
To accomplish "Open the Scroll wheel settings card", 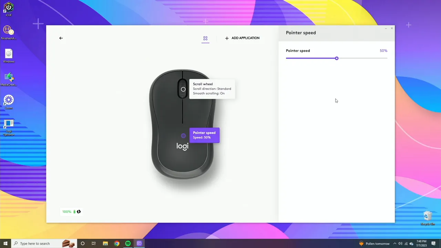I will (x=212, y=89).
